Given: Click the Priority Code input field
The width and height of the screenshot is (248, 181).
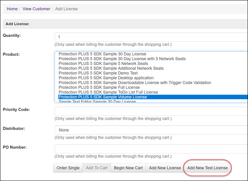Looking at the screenshot, I should point(151,111).
